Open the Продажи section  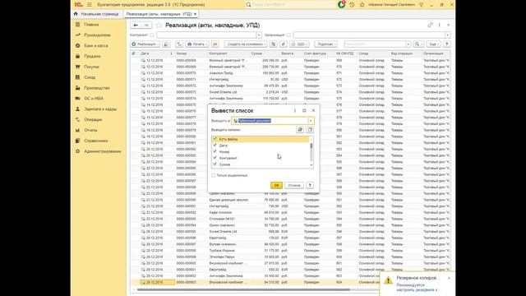click(92, 56)
